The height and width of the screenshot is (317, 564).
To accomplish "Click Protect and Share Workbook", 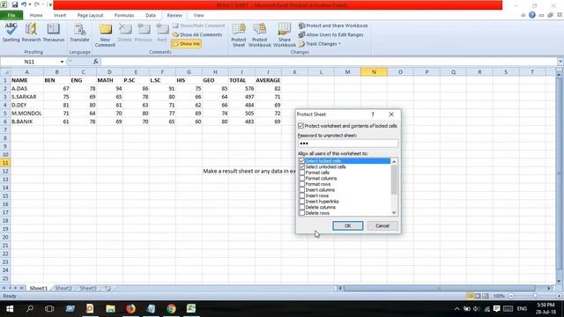I will [333, 26].
